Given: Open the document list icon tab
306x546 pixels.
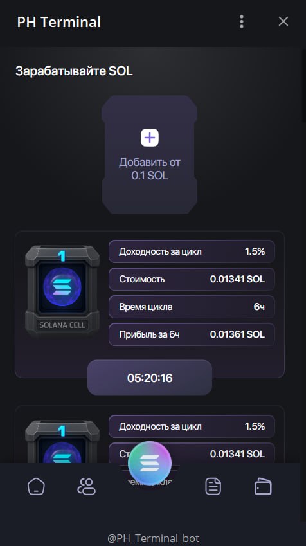Looking at the screenshot, I should 213,486.
